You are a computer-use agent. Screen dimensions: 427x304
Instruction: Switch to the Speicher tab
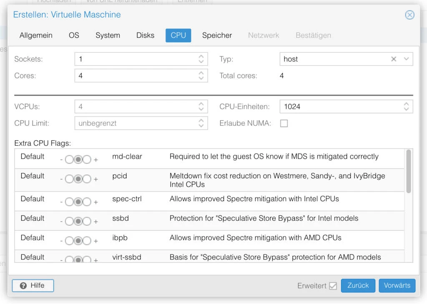[217, 35]
